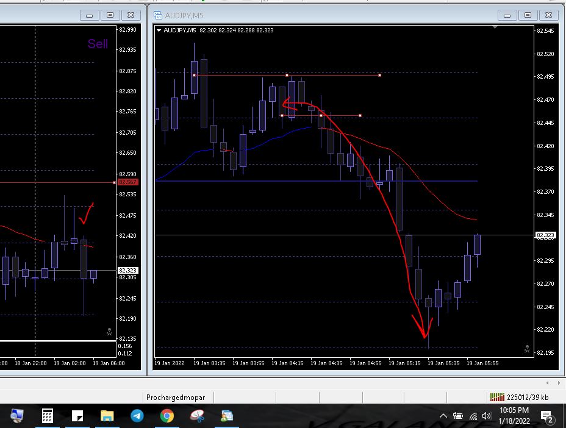Open the Sticky Notes taskbar icon

click(77, 416)
